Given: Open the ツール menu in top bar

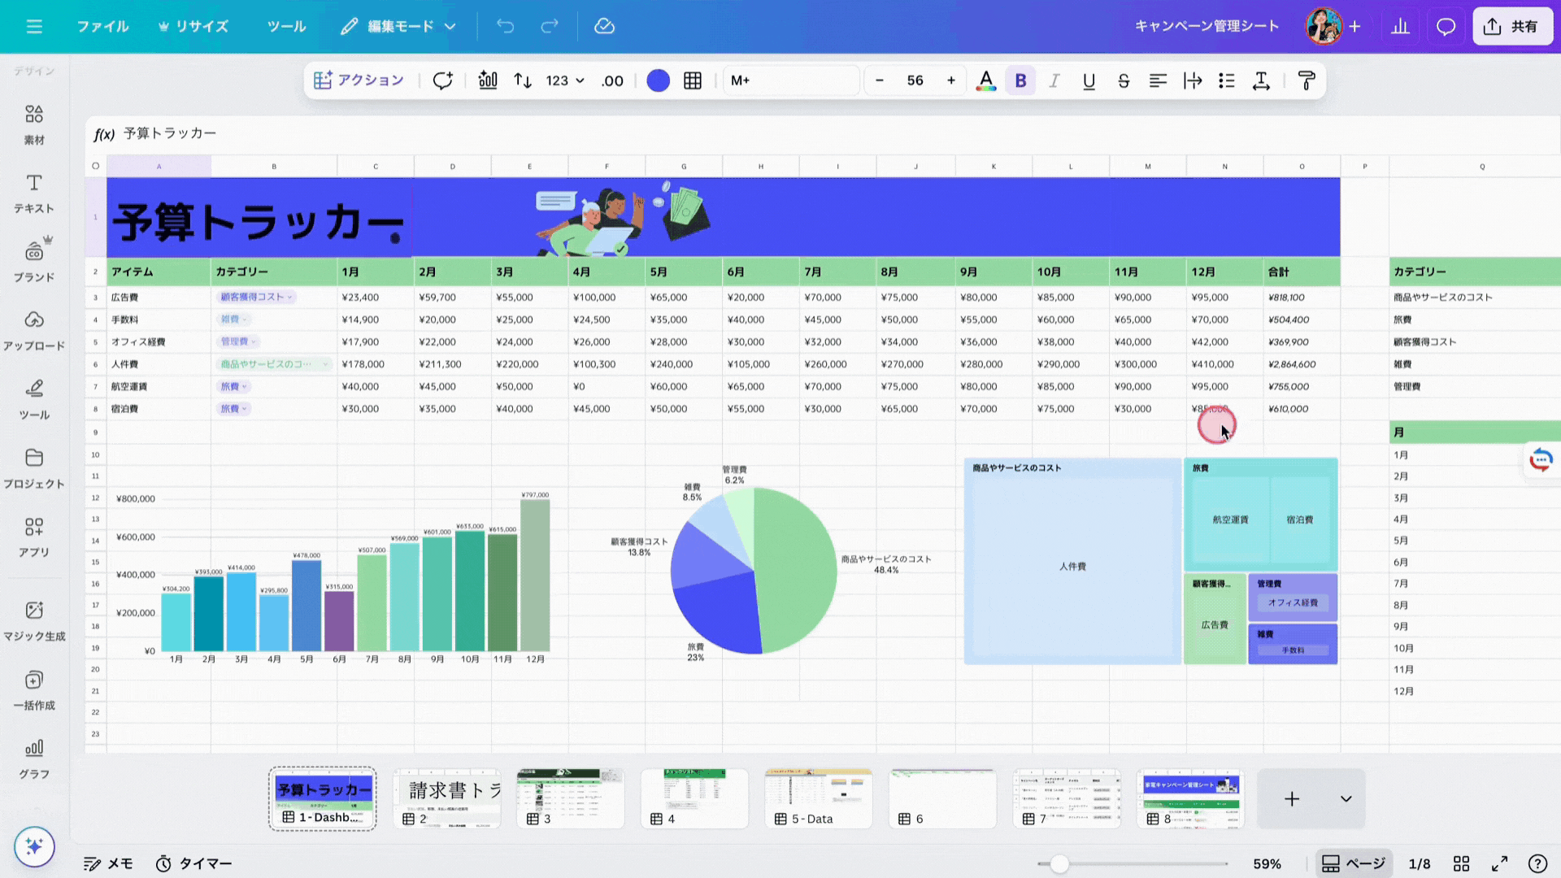Looking at the screenshot, I should coord(286,27).
